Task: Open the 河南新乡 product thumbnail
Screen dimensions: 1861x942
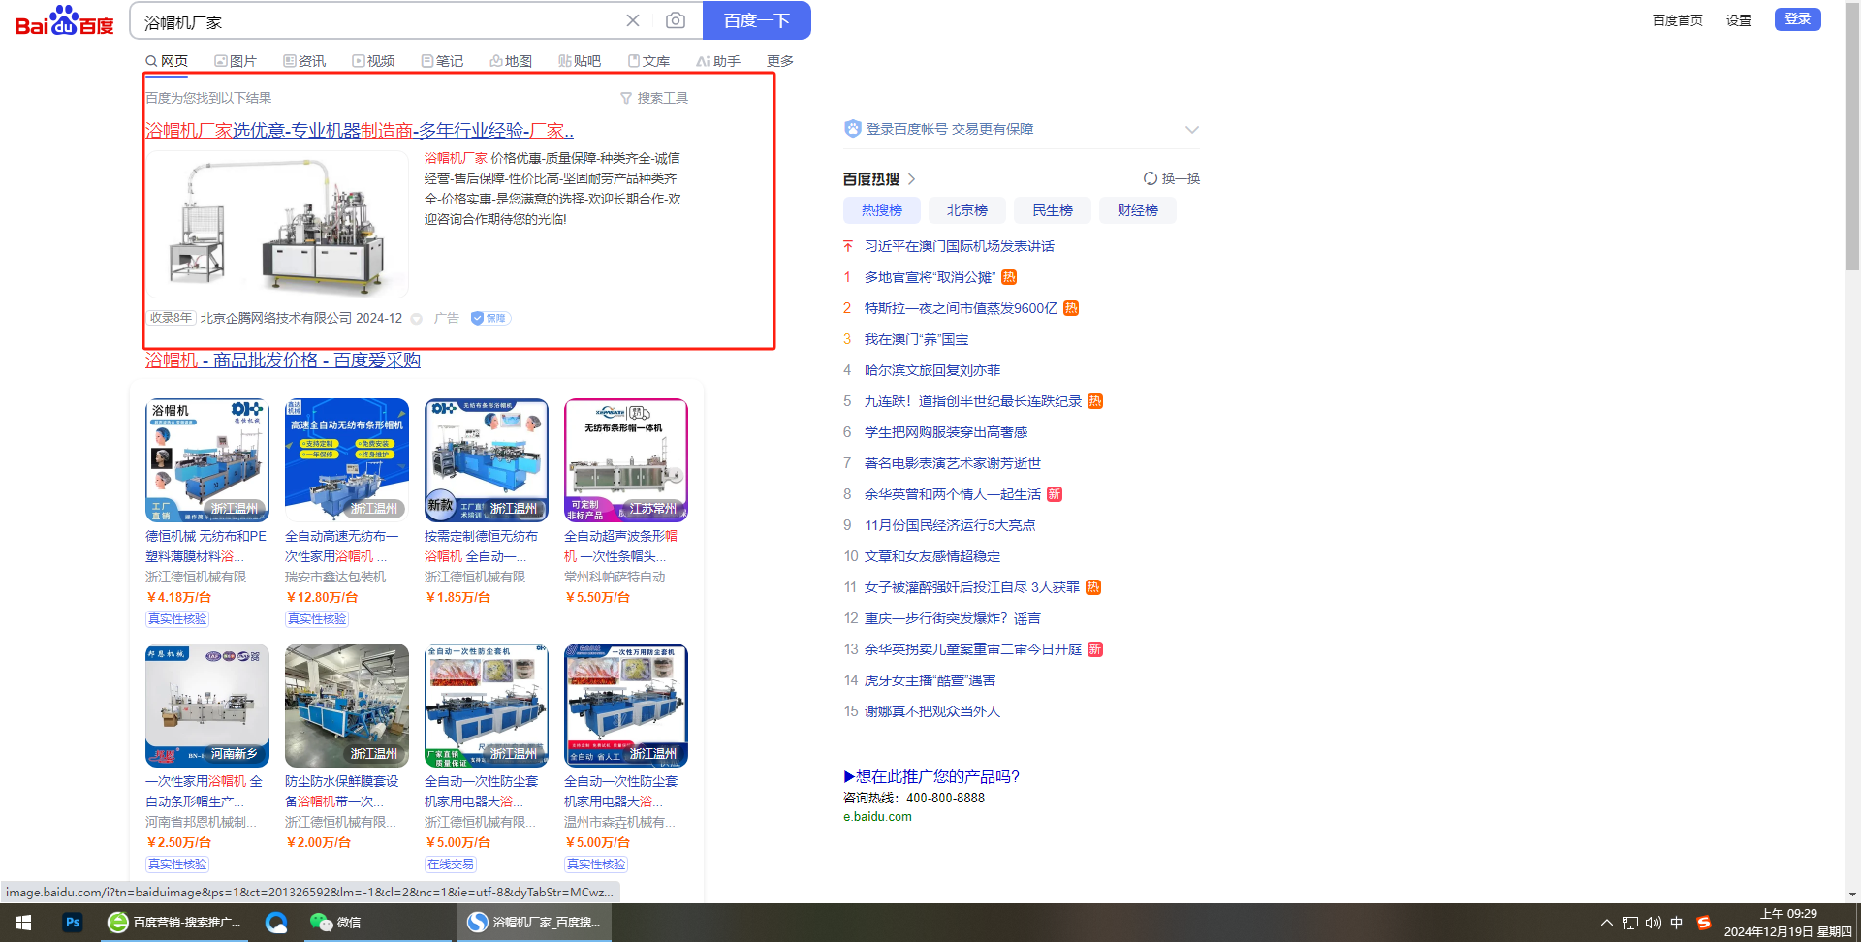Action: pyautogui.click(x=207, y=706)
